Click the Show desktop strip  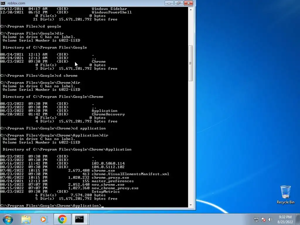[x=298, y=219]
